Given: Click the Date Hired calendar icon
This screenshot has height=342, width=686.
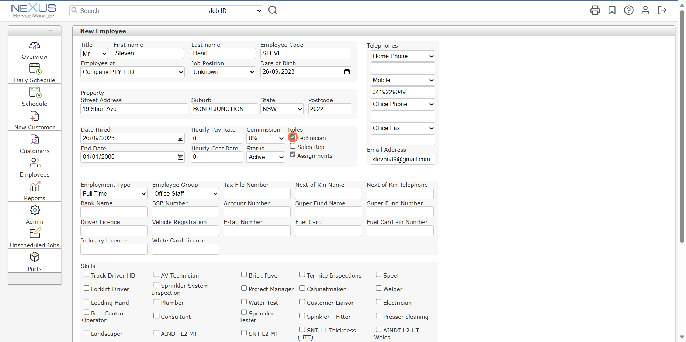Looking at the screenshot, I should tap(180, 138).
